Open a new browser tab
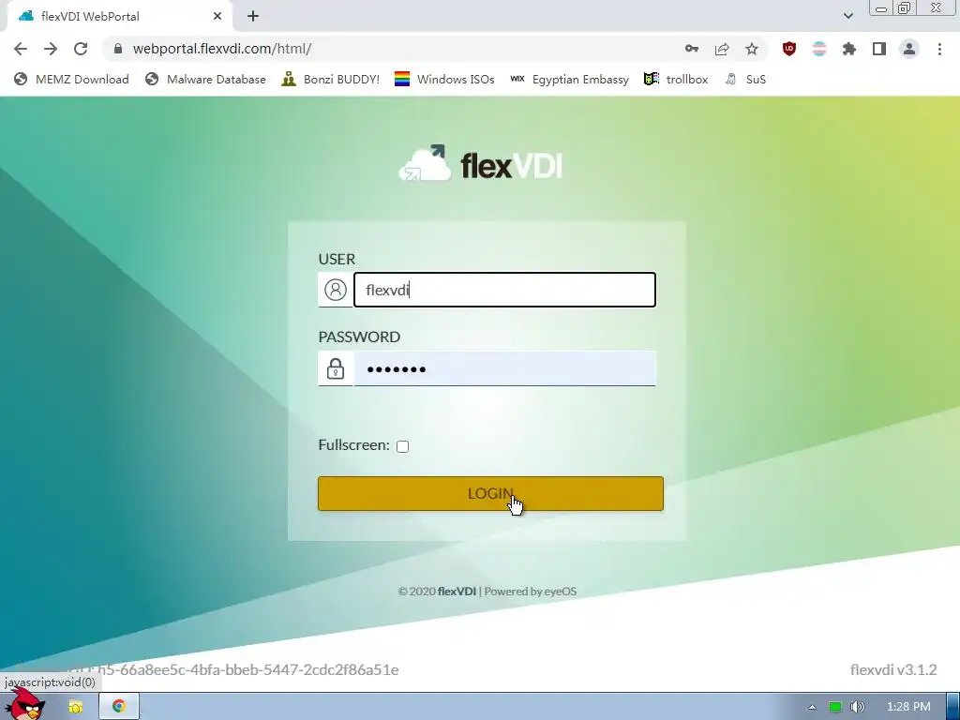 pyautogui.click(x=253, y=17)
